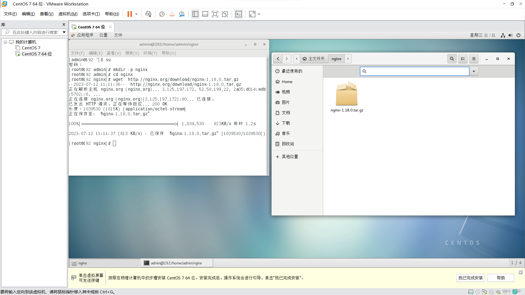525x295 pixels.
Task: Take a VM snapshot icon
Action: coord(162,14)
